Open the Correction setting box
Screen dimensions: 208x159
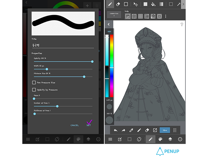tap(114, 14)
